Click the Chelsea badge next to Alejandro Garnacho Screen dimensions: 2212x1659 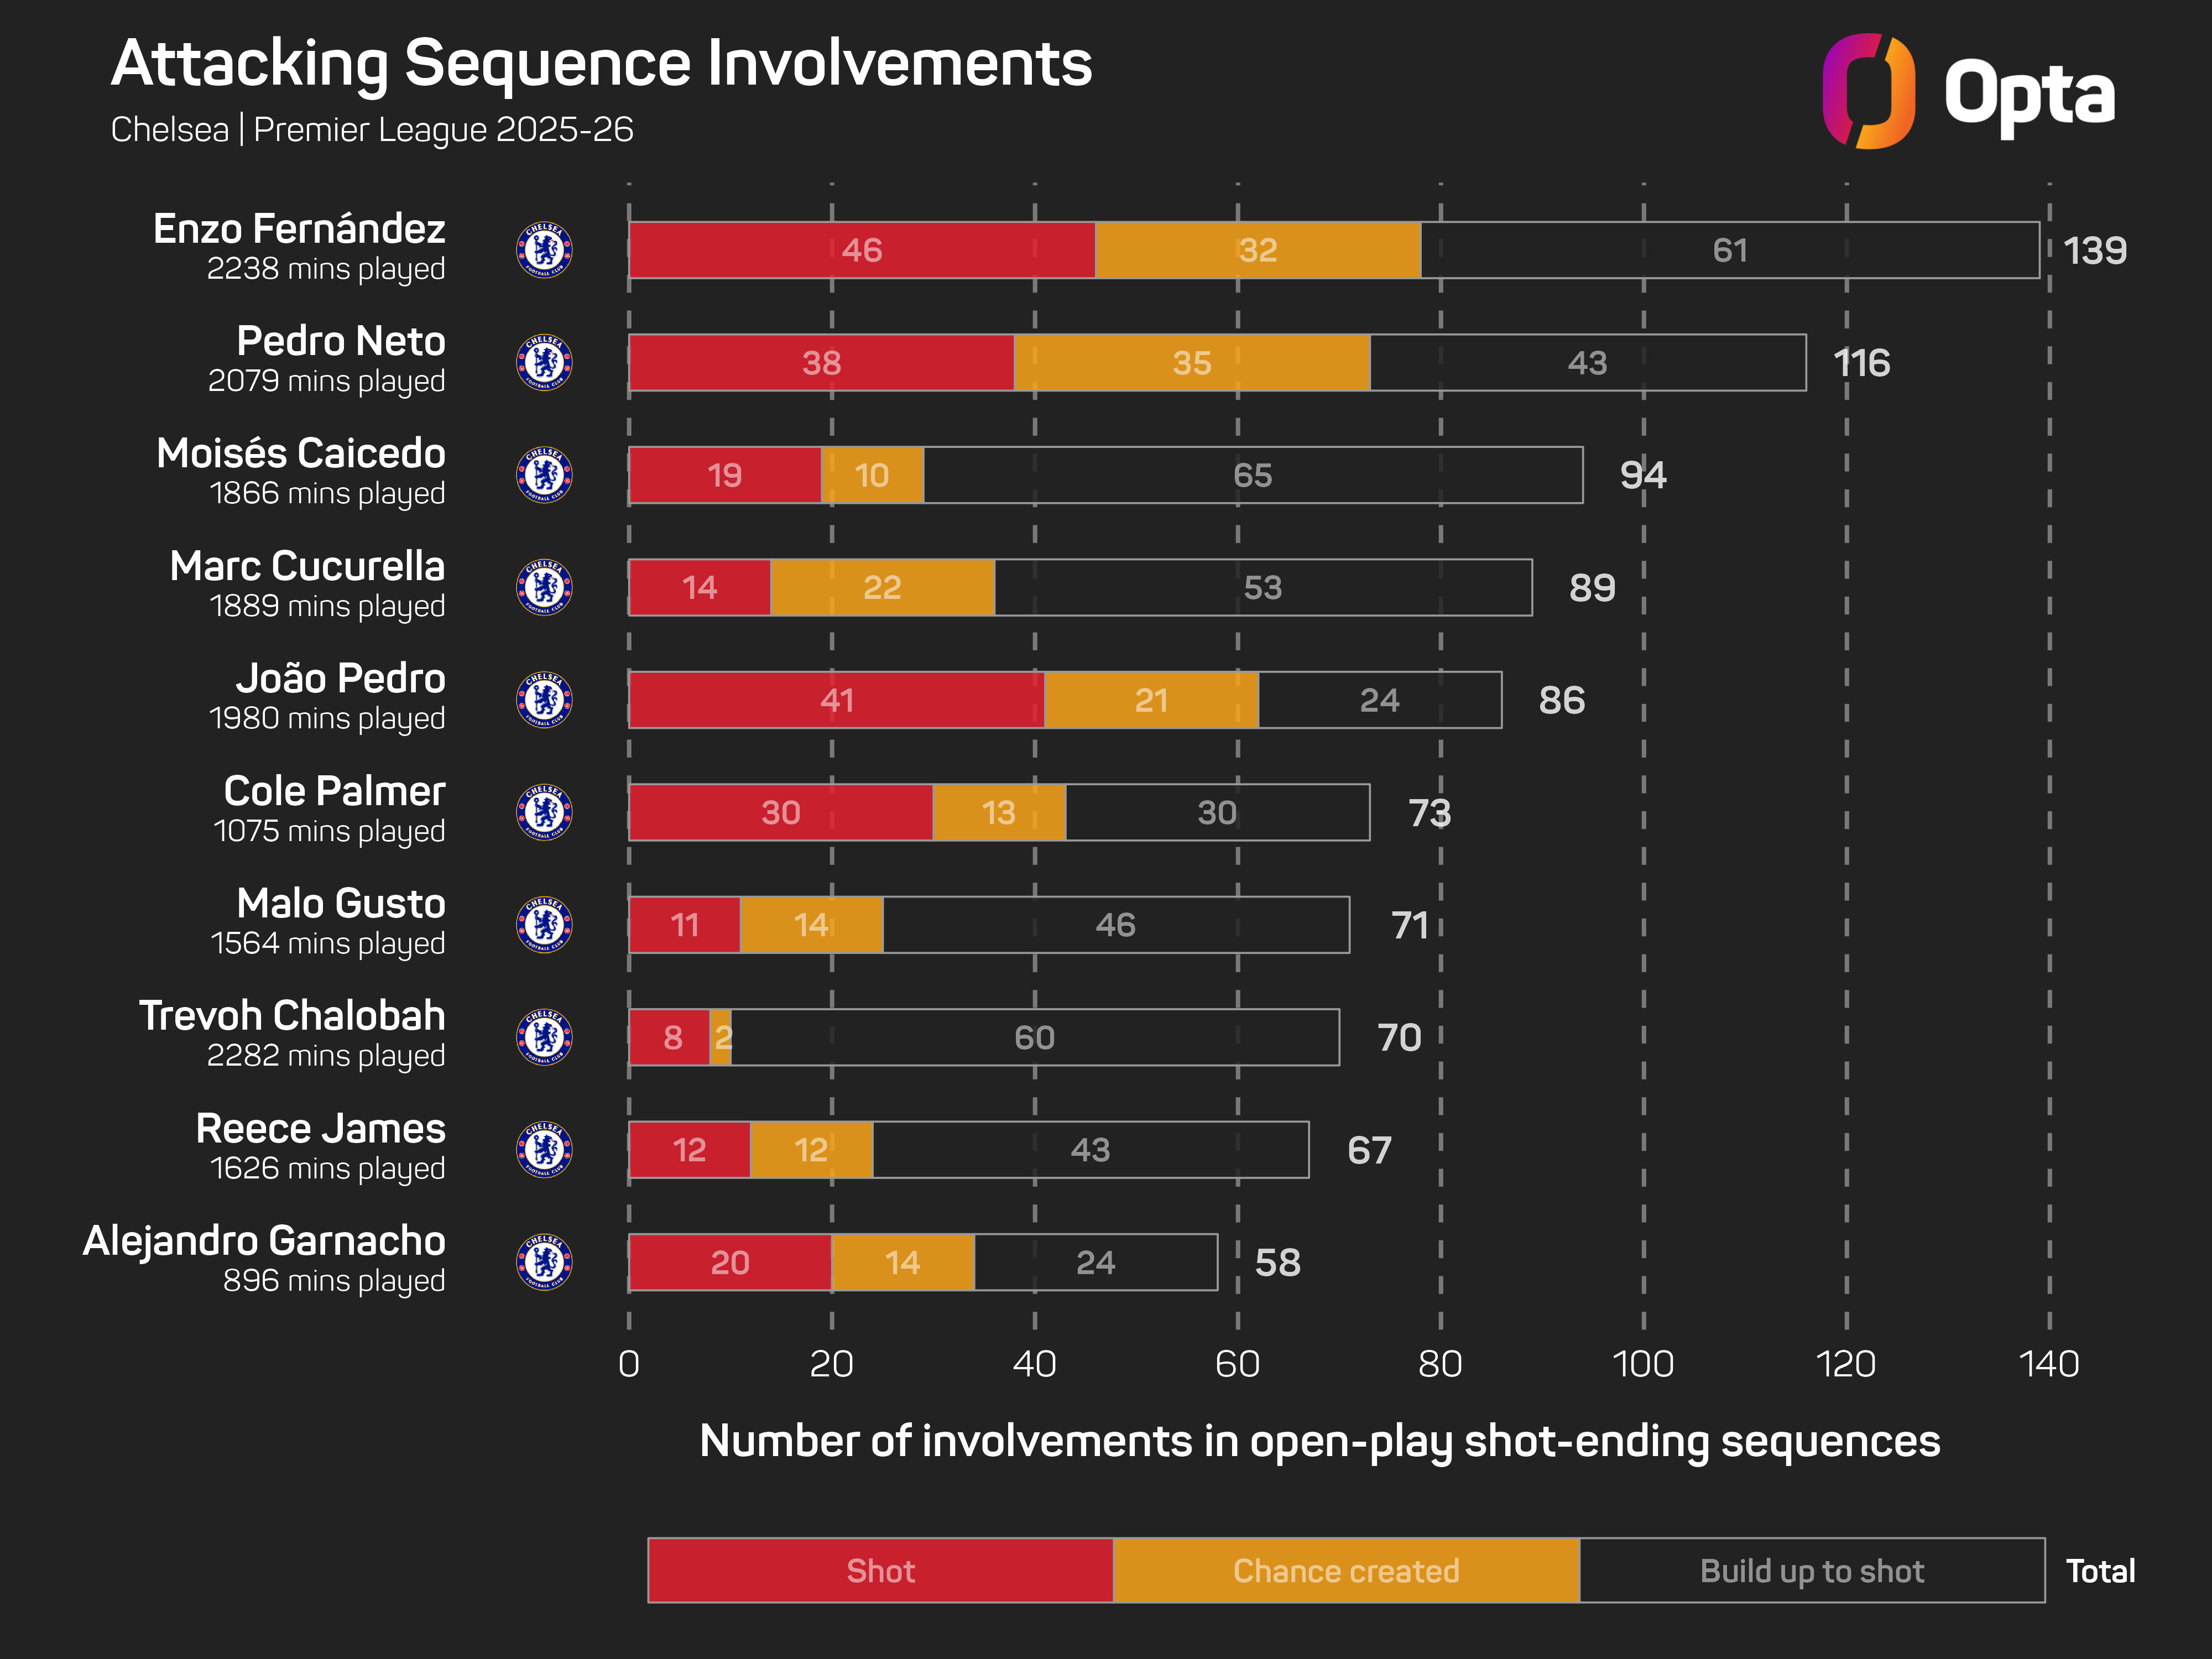(544, 1262)
